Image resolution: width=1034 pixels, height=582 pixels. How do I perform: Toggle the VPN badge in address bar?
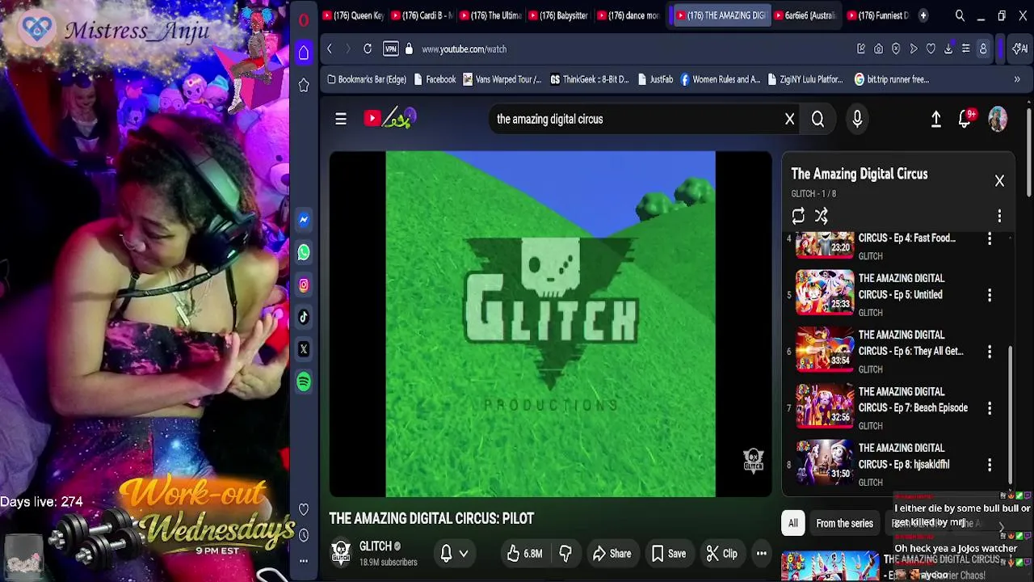click(x=391, y=49)
